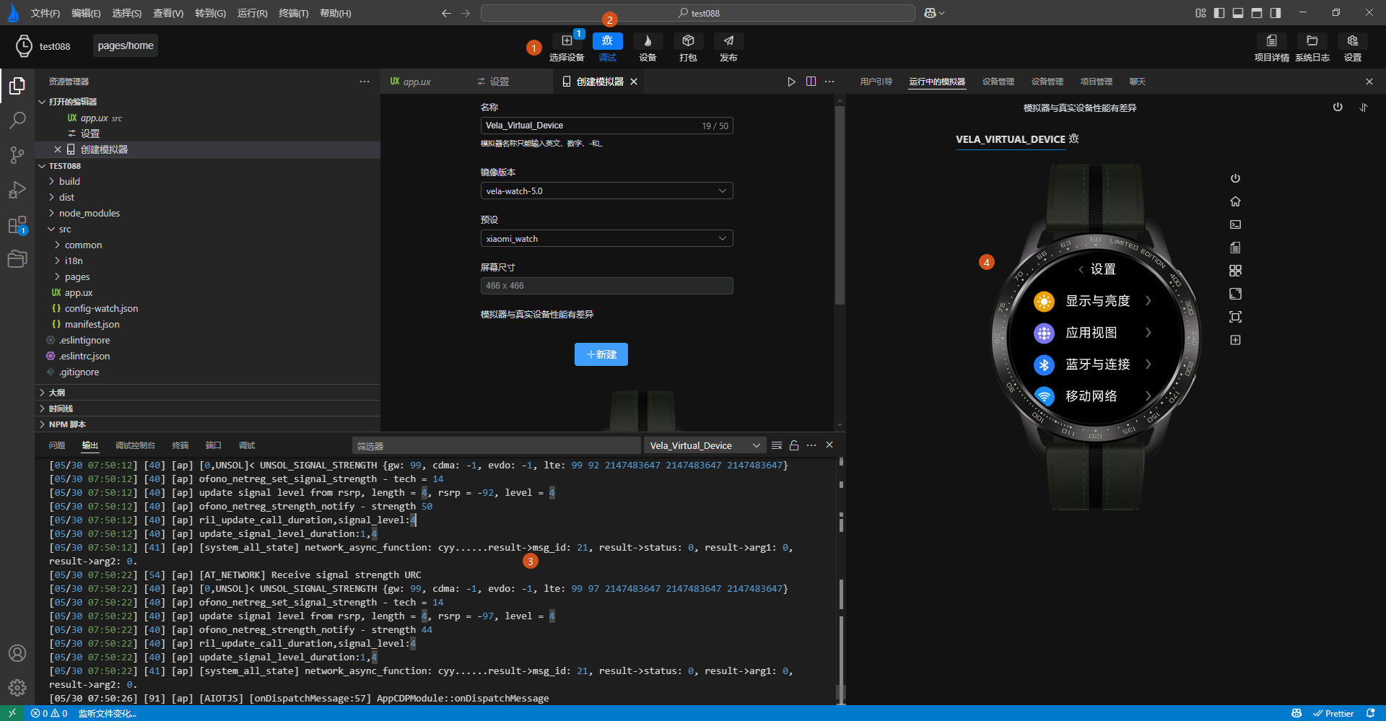This screenshot has height=721, width=1386.
Task: Open the 预设 xiaomi_watch dropdown
Action: pyautogui.click(x=606, y=239)
